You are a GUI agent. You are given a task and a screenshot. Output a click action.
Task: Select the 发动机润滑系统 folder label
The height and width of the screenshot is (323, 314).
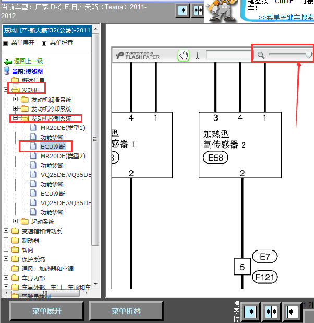click(x=51, y=100)
